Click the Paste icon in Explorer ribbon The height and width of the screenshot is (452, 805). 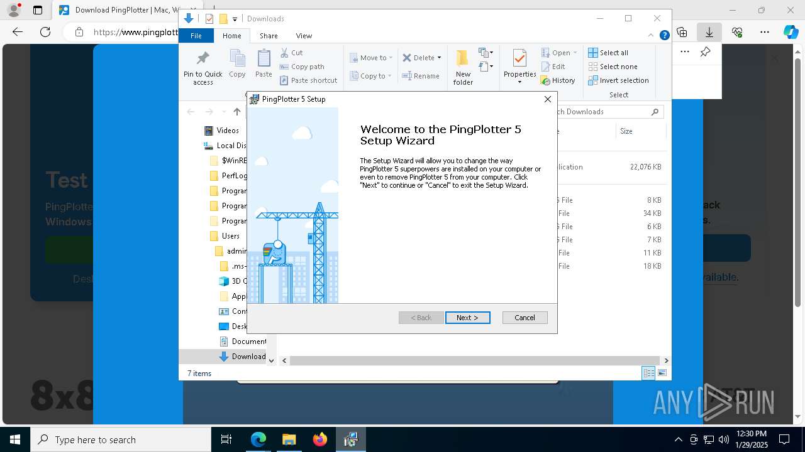pos(264,63)
